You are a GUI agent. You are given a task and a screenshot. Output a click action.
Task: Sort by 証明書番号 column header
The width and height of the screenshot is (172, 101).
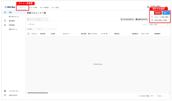tap(157, 34)
